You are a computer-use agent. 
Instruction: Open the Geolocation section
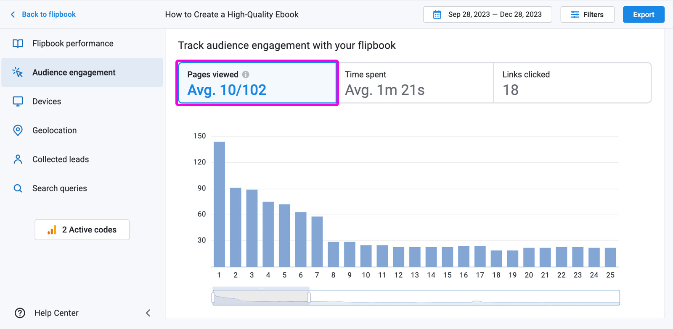[x=82, y=131]
